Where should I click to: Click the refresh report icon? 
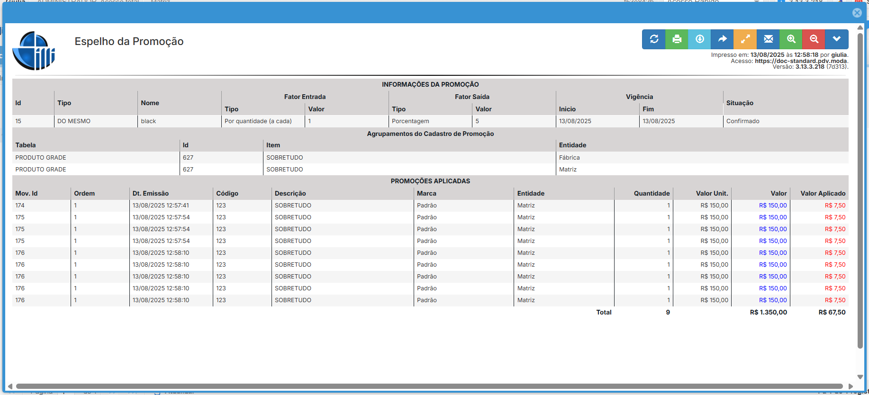tap(654, 39)
